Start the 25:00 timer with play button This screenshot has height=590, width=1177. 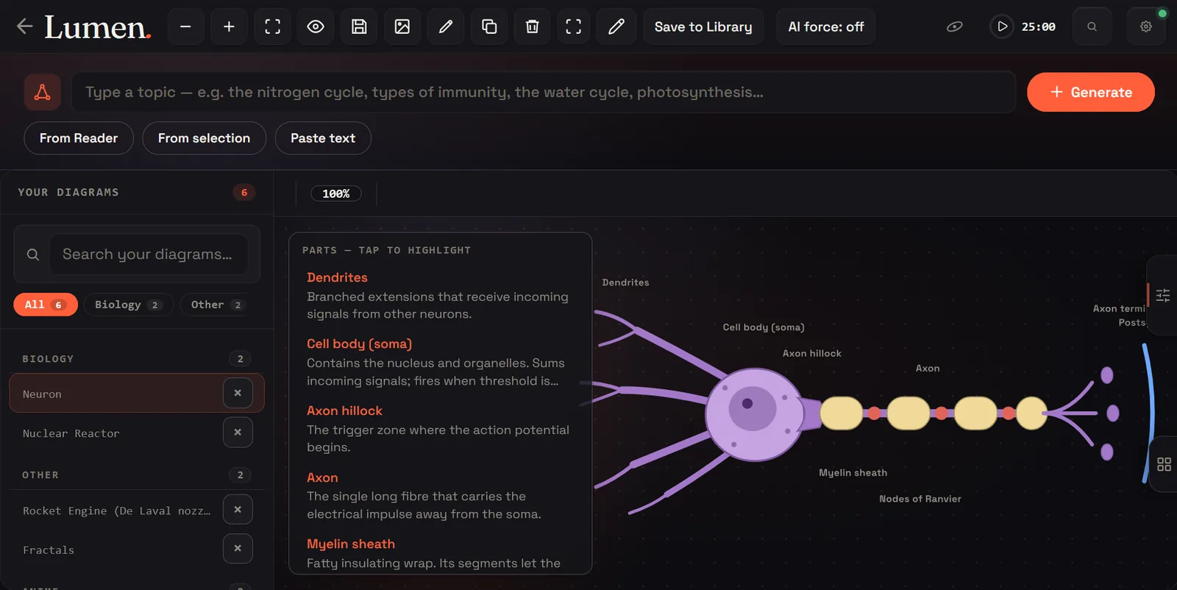click(1002, 26)
